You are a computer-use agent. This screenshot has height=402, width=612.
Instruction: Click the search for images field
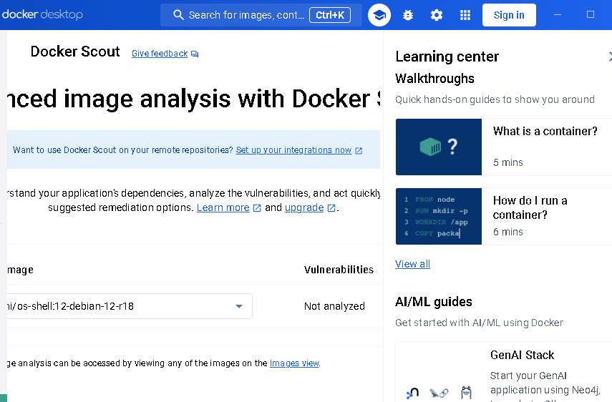[261, 15]
